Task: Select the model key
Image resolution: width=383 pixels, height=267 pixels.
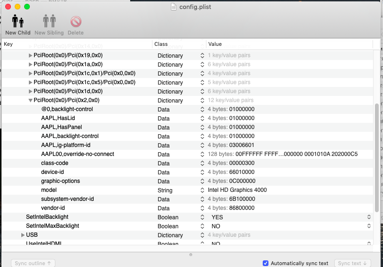Action: (x=49, y=190)
